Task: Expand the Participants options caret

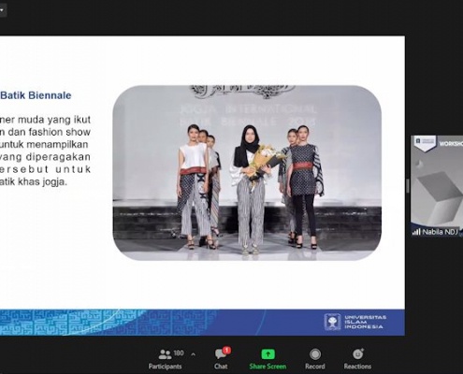Action: point(194,354)
